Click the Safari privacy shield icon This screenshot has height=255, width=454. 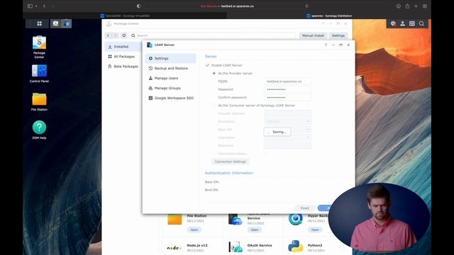coord(139,6)
